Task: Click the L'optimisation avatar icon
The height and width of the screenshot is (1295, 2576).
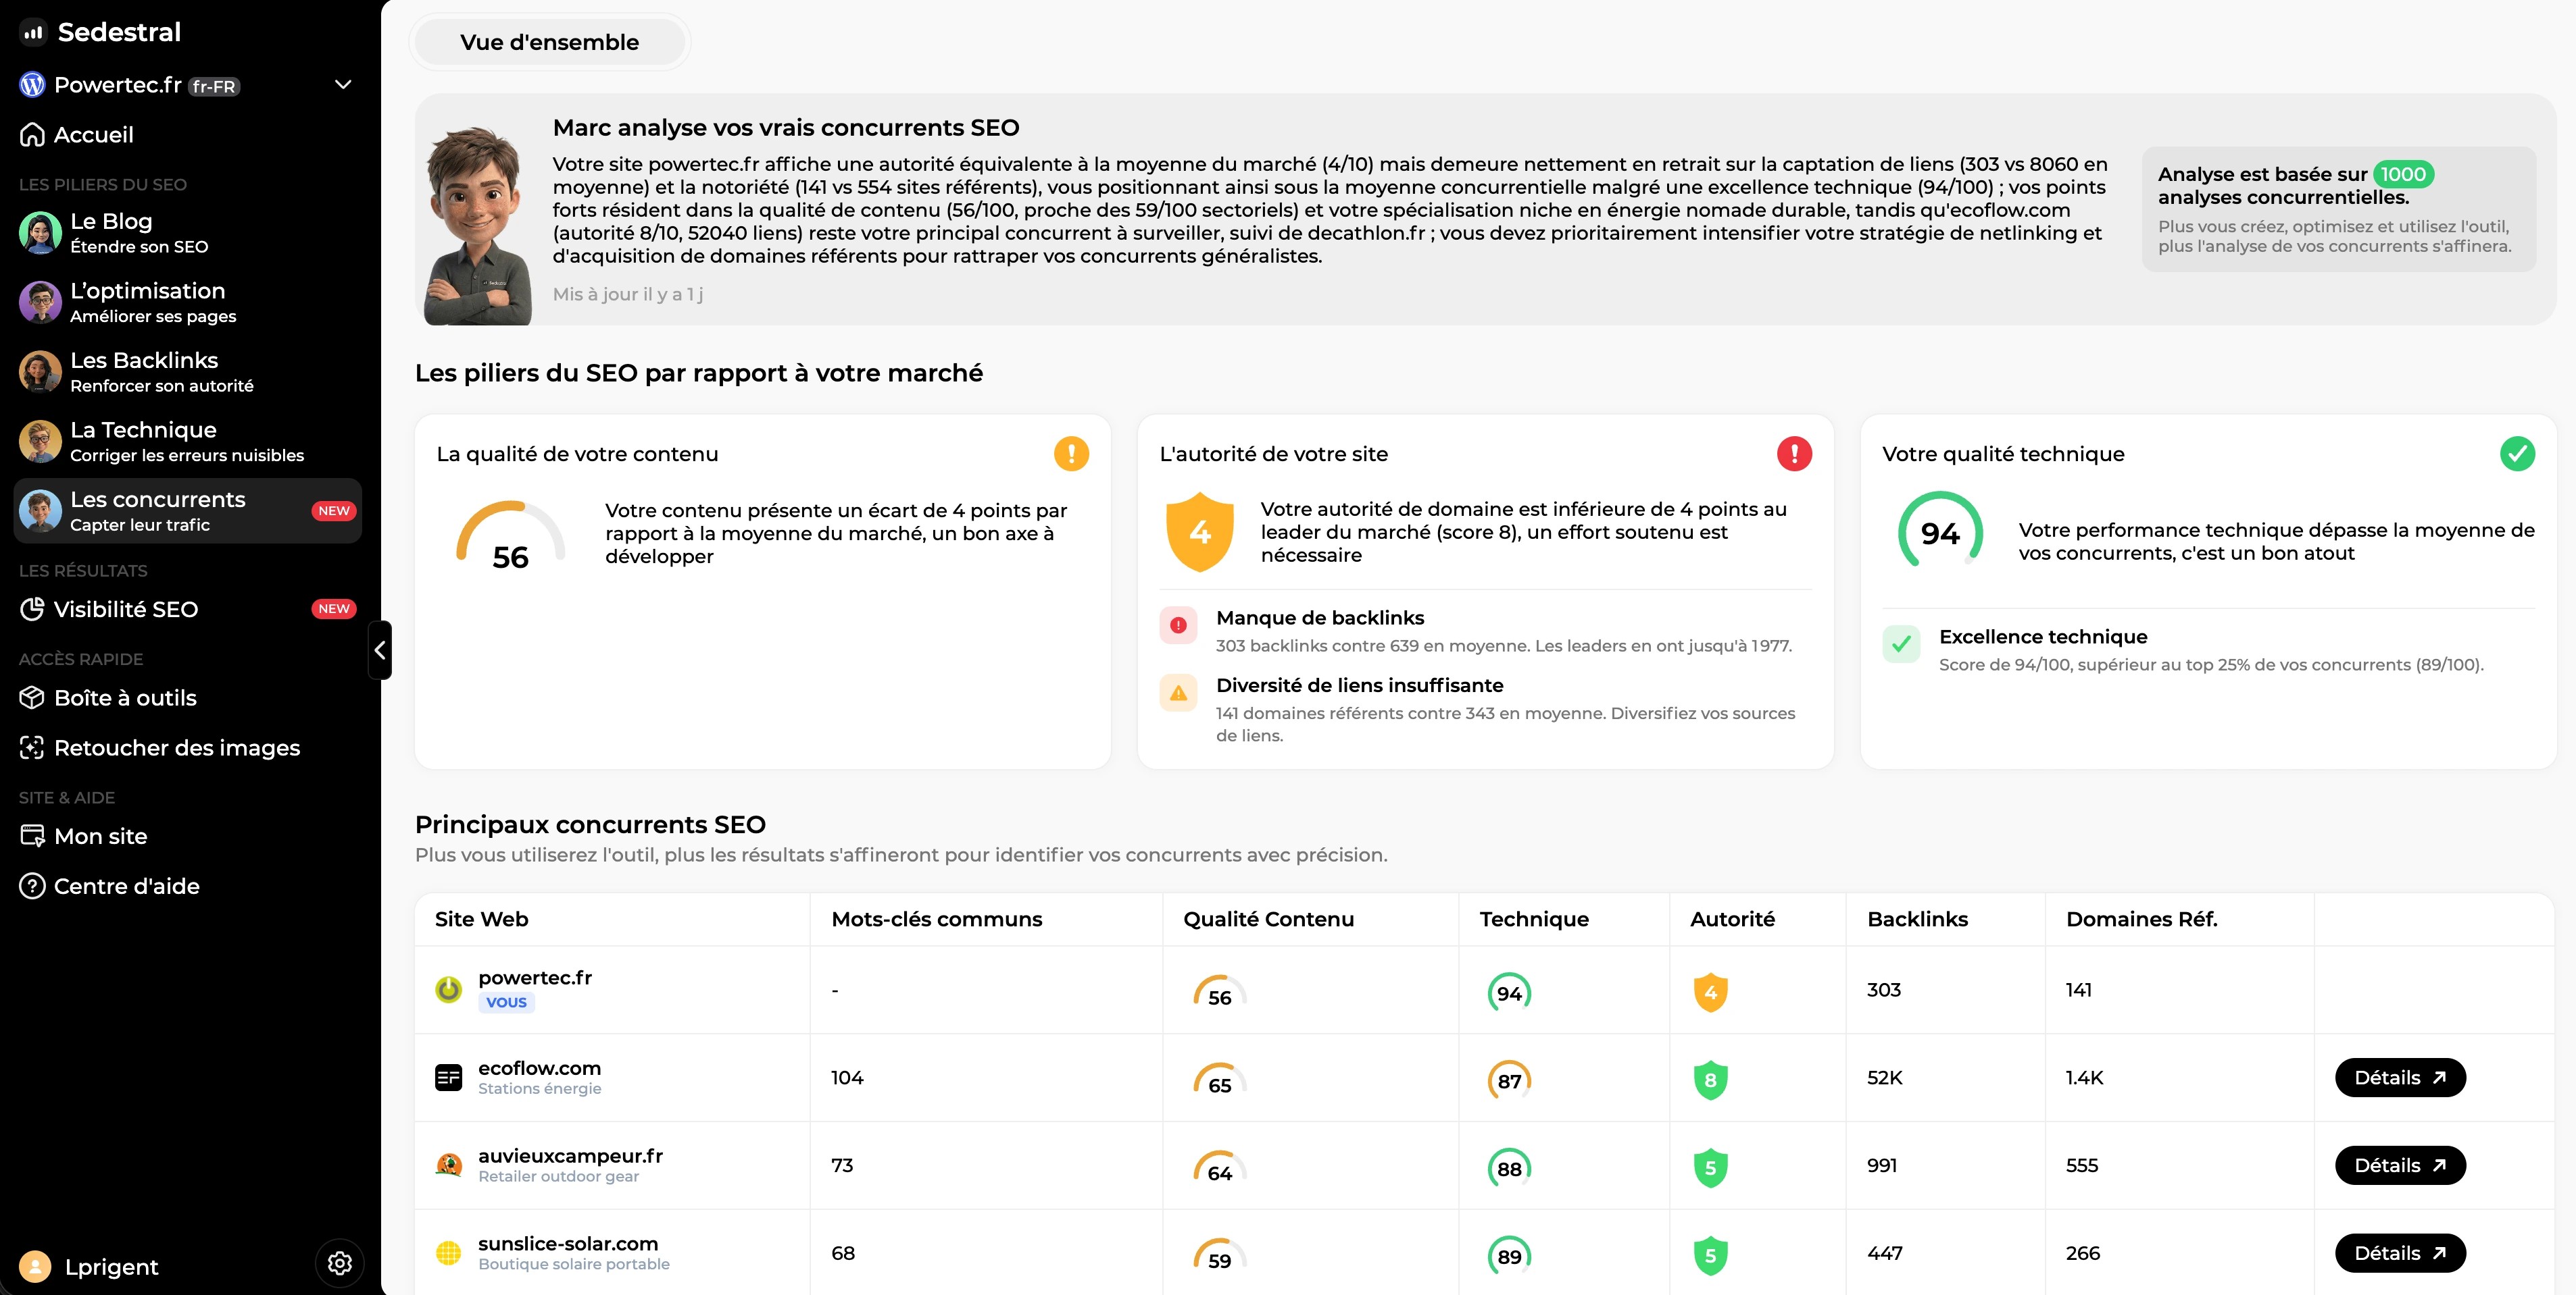Action: [40, 302]
